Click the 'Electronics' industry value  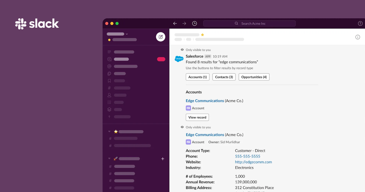(244, 168)
